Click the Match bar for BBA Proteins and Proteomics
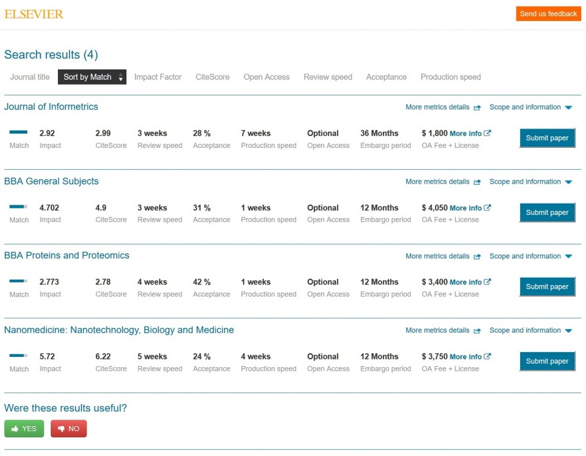Image resolution: width=586 pixels, height=456 pixels. tap(18, 281)
